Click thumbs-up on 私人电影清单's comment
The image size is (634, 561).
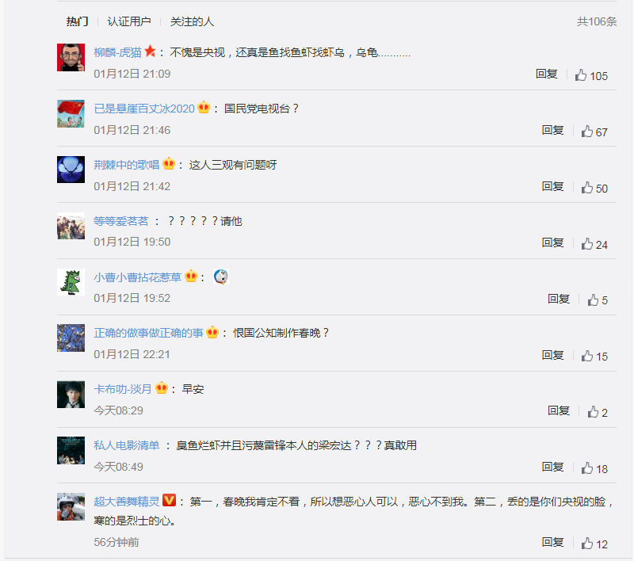click(586, 468)
